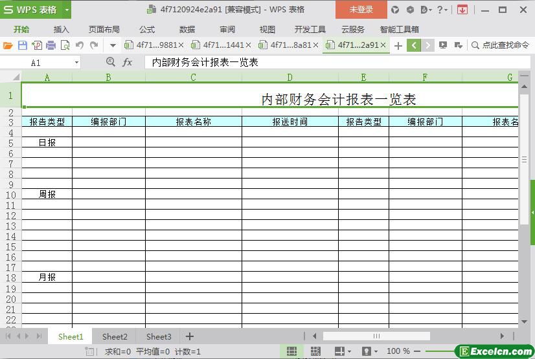Click vertical scrollbar down arrow
Viewport: 535px width, 359px height.
(x=524, y=321)
